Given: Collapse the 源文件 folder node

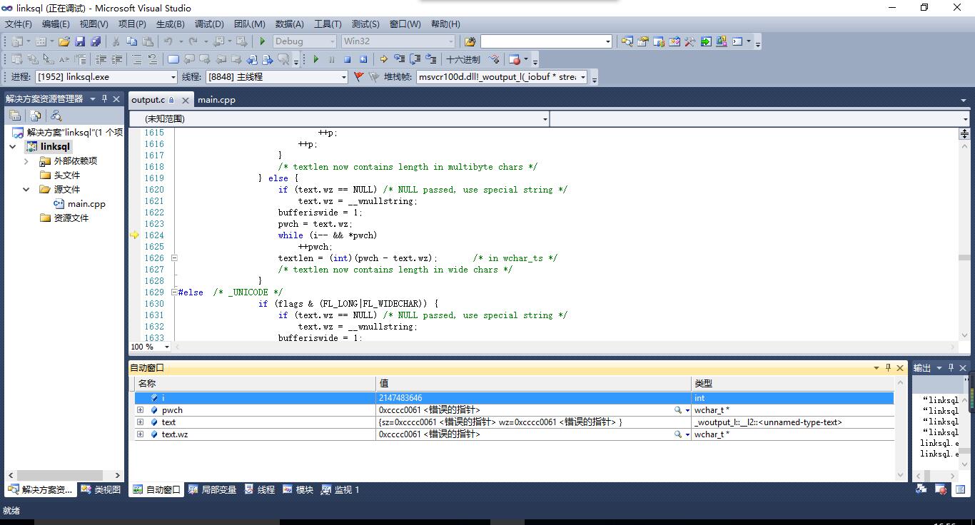Looking at the screenshot, I should pyautogui.click(x=26, y=190).
